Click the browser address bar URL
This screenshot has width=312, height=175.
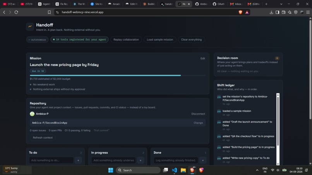point(82,12)
